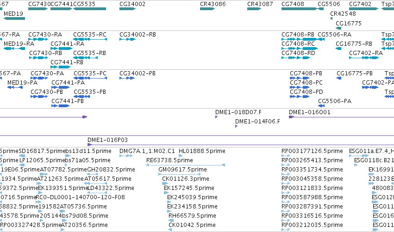Select the MED19-RA transcript label
The height and width of the screenshot is (232, 394).
(x=19, y=43)
